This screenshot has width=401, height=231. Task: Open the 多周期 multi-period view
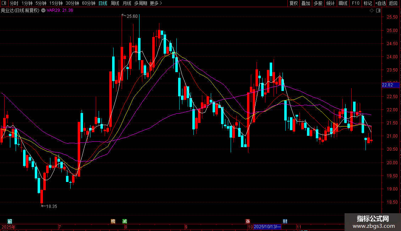(x=141, y=3)
